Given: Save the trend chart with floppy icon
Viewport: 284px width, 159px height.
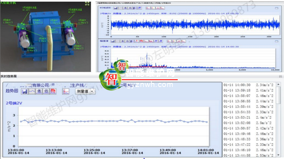Looking at the screenshot, I should [24, 91].
